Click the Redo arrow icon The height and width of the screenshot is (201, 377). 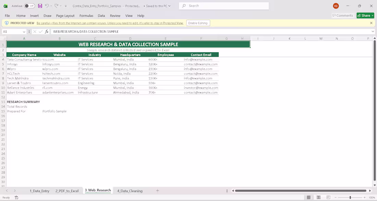pos(56,5)
